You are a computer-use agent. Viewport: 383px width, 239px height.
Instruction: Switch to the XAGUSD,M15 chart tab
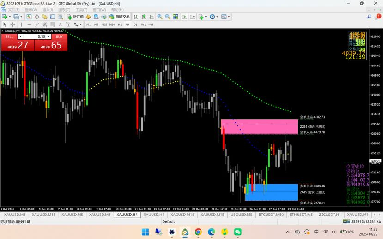pyautogui.click(x=182, y=215)
